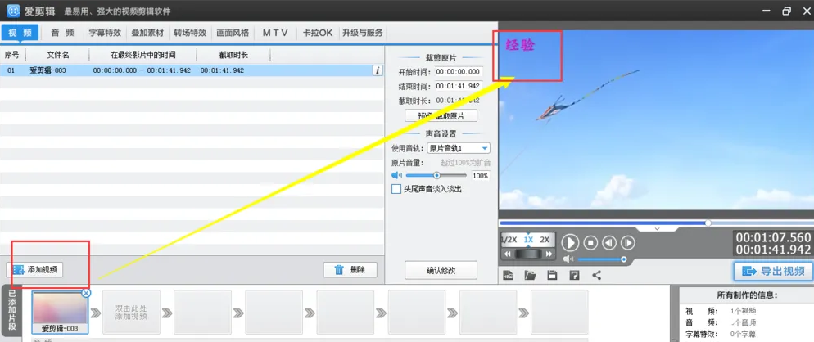The width and height of the screenshot is (814, 342).
Task: Adjust the preview volume slider
Action: point(602,259)
